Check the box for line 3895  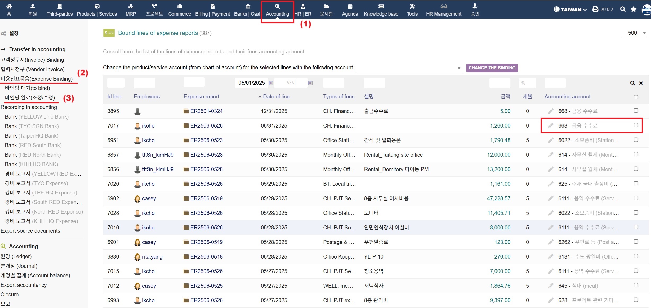(x=636, y=111)
